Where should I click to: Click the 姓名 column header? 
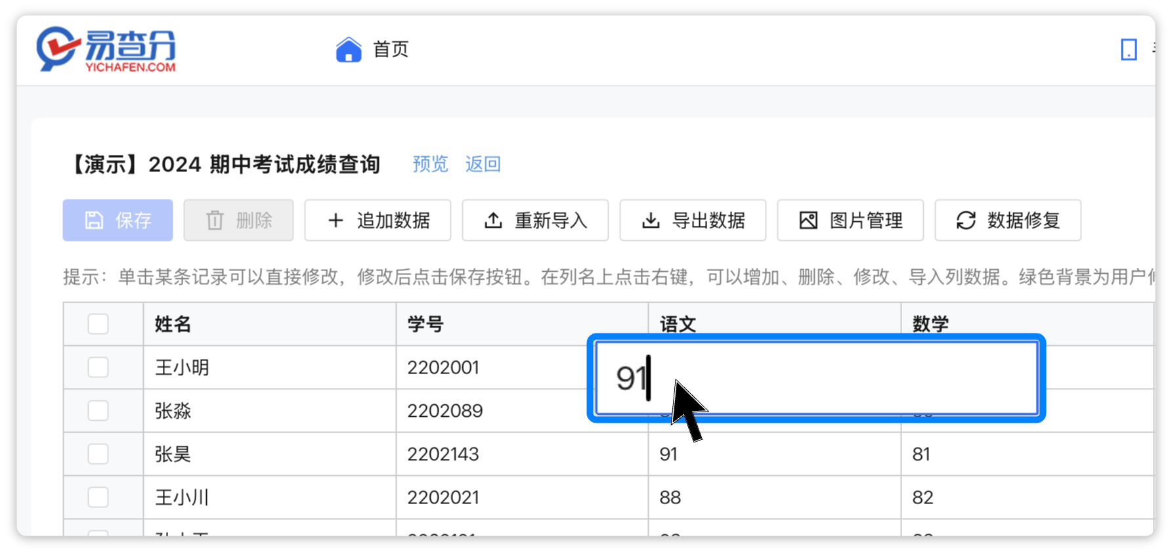(270, 324)
